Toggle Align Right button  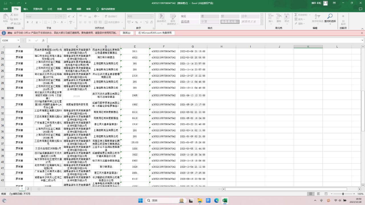pos(90,22)
